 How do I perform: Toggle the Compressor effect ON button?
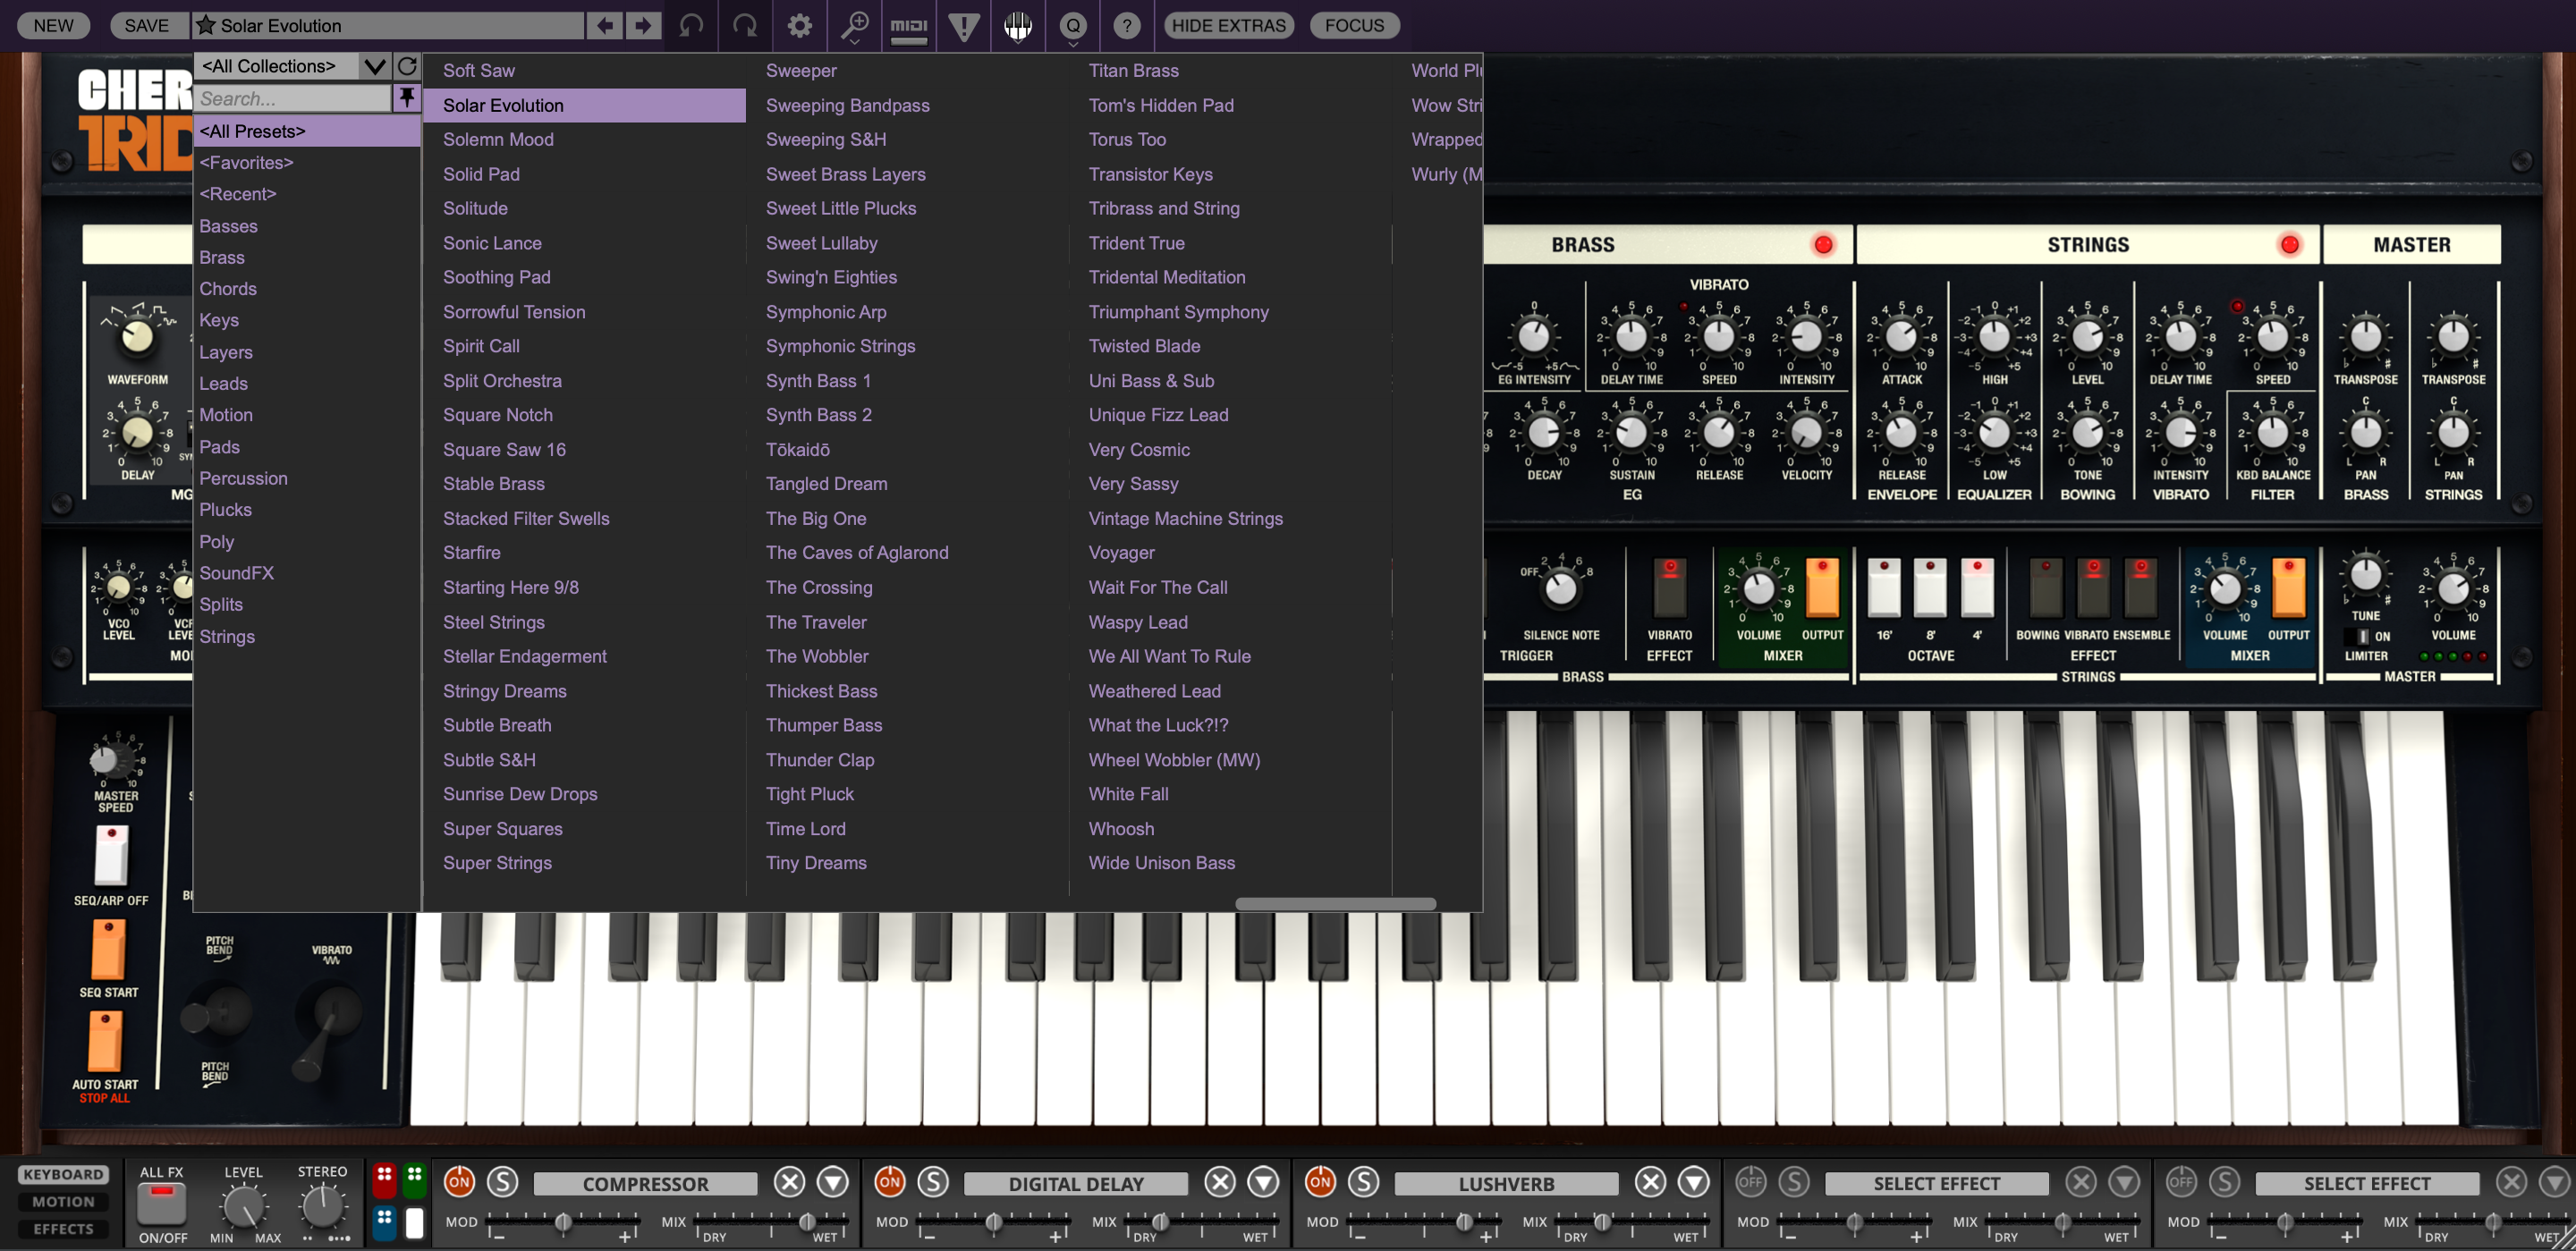pos(459,1181)
